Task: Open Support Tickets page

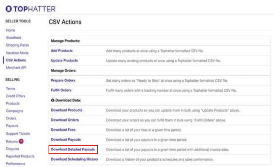Action: click(18, 134)
